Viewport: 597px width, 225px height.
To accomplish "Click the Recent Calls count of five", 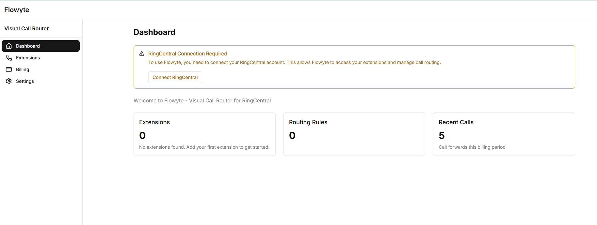I will tap(442, 135).
